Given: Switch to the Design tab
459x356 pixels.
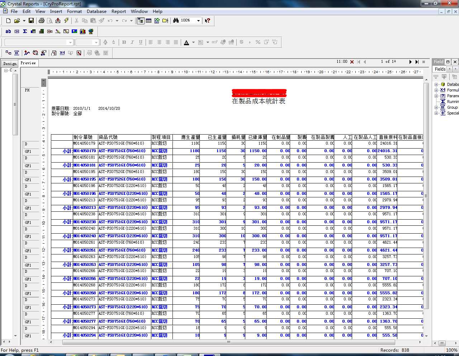Looking at the screenshot, I should [x=10, y=64].
